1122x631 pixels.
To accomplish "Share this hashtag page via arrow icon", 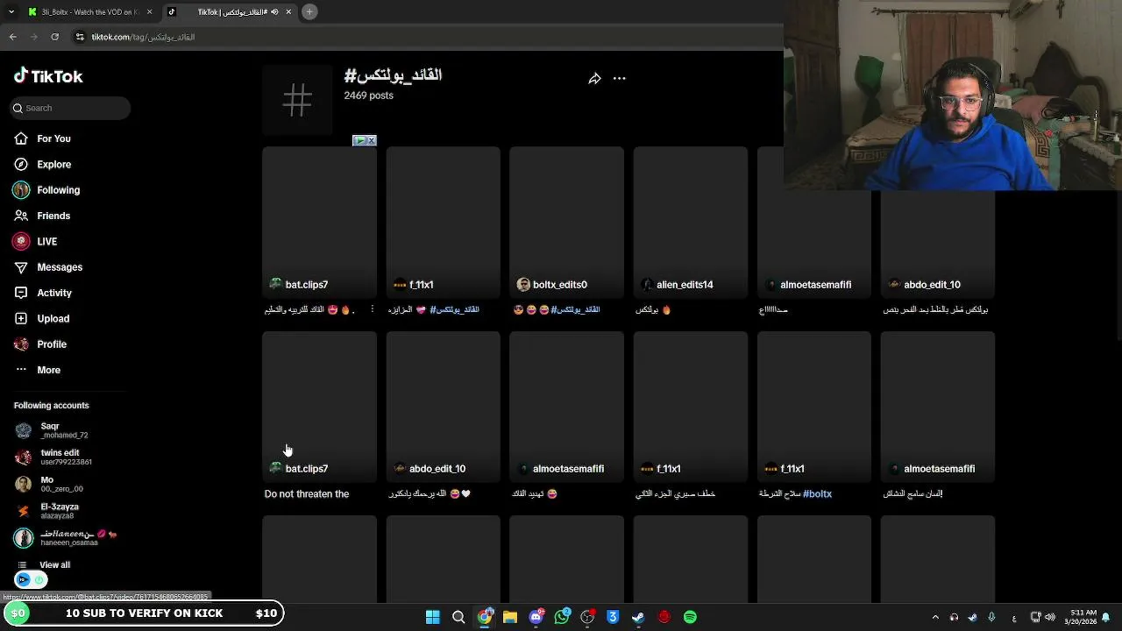I will [594, 79].
